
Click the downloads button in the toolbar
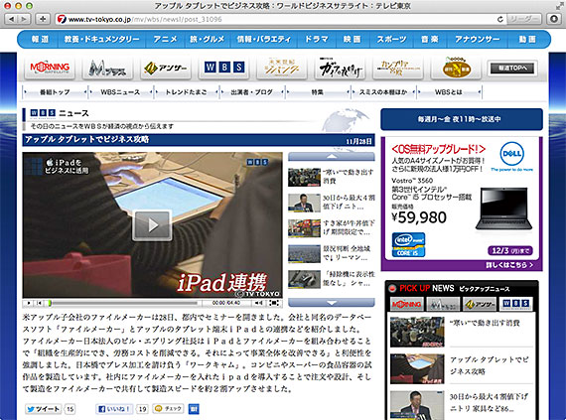pyautogui.click(x=554, y=19)
